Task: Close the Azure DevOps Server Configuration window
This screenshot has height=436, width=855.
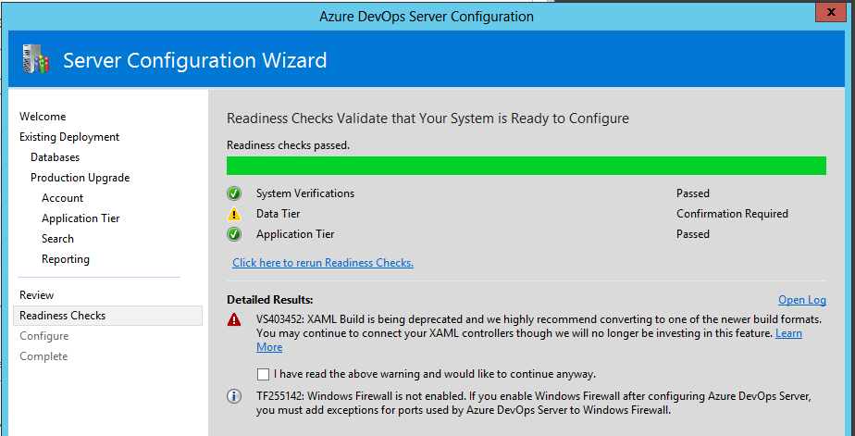Action: click(x=832, y=13)
